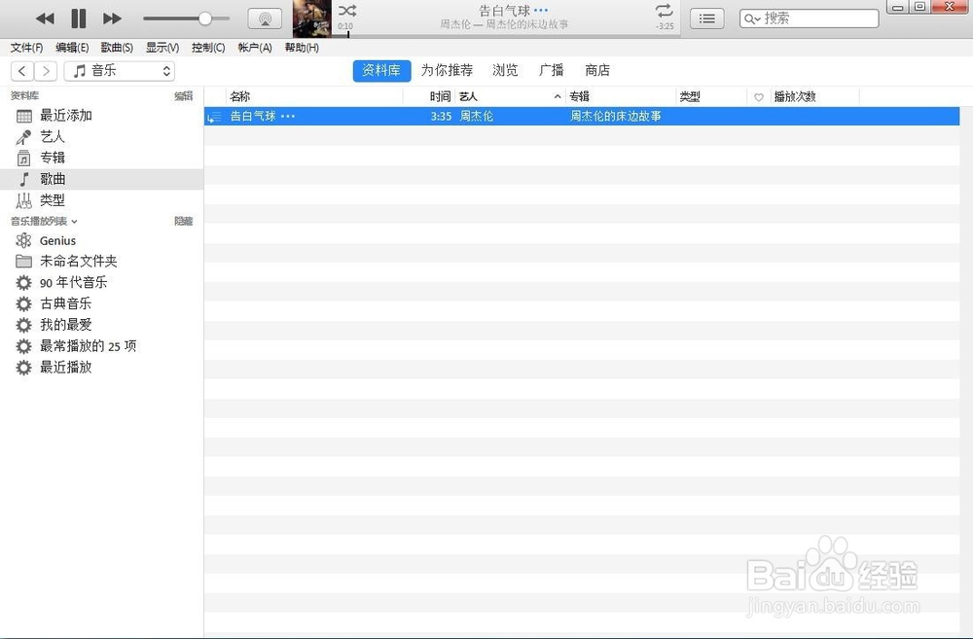
Task: Sort by the 时间 column header
Action: [x=429, y=97]
